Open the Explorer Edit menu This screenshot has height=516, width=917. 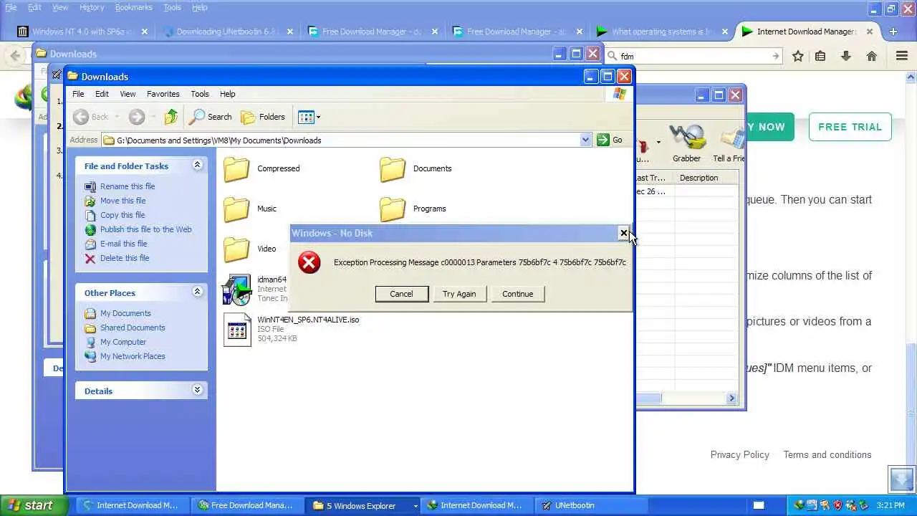pos(102,94)
